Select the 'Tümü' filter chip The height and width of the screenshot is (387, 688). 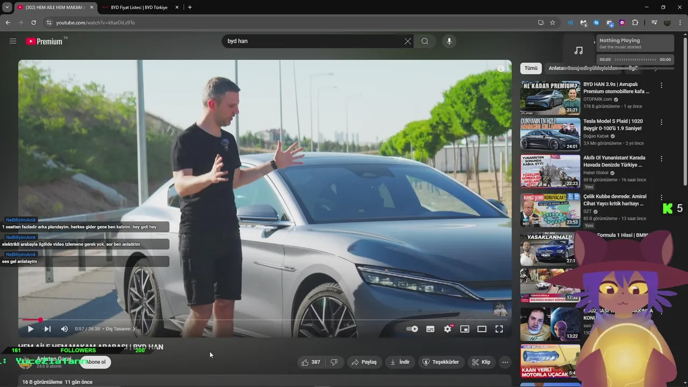(x=531, y=68)
